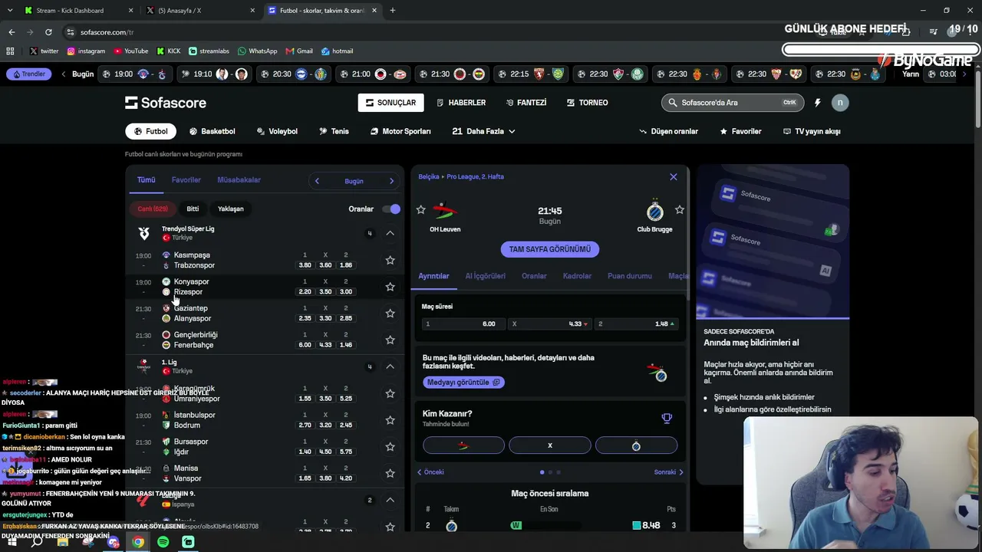
Task: Go to next day in date picker
Action: 391,181
